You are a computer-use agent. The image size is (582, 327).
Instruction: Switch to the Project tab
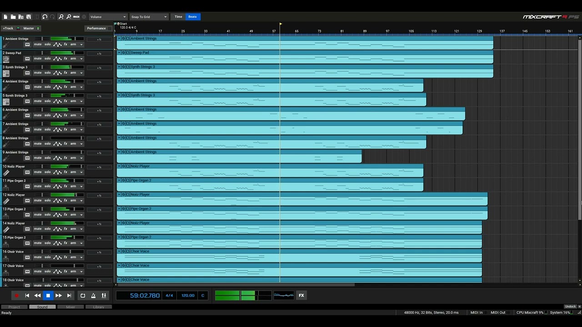(14, 307)
